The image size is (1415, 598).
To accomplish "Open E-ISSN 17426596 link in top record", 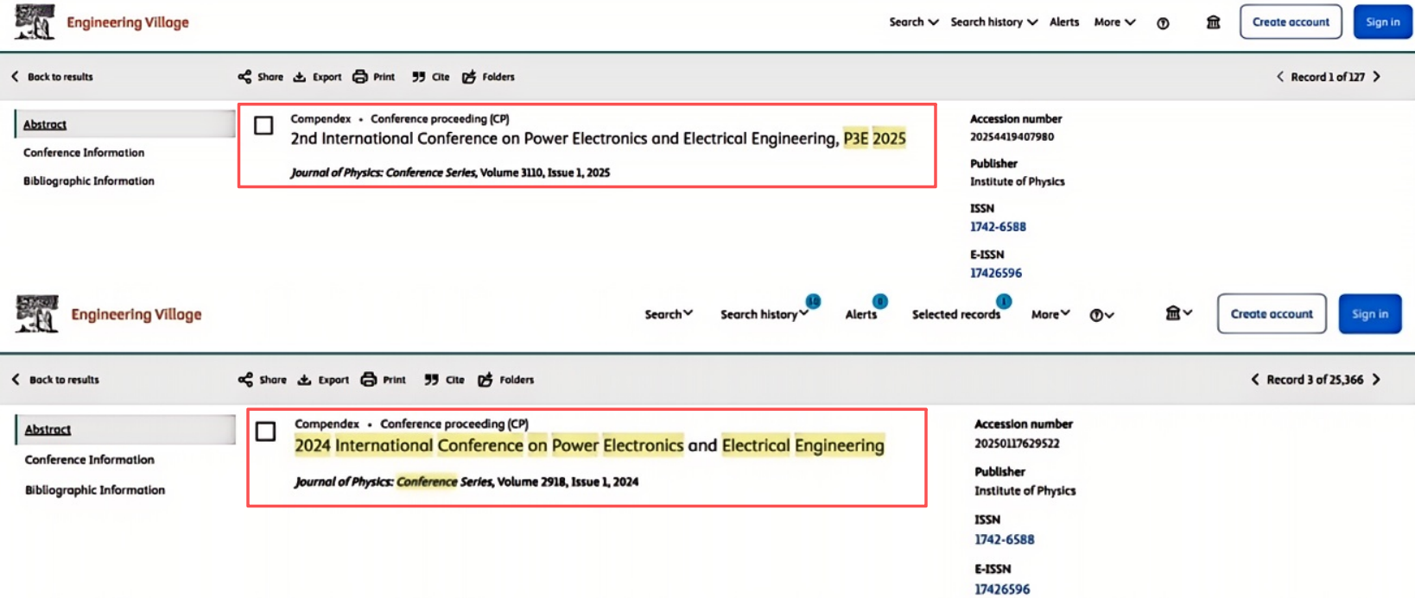I will click(996, 273).
